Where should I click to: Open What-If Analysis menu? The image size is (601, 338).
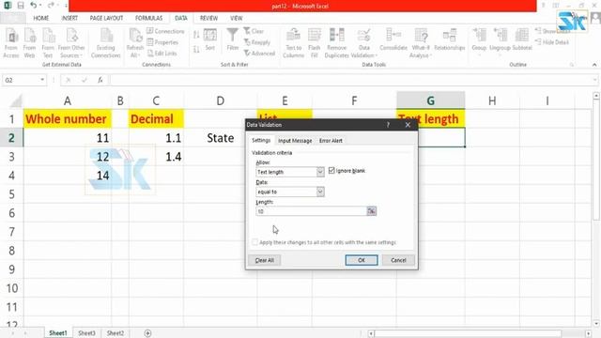click(x=421, y=43)
